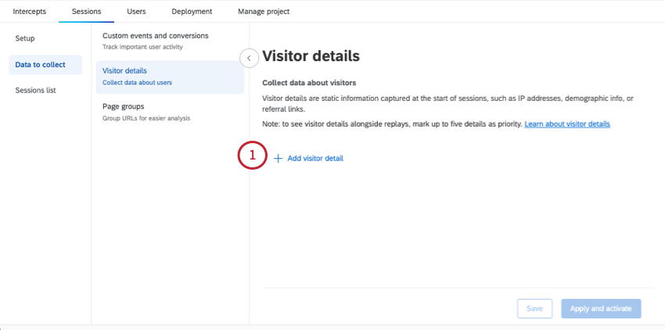Open the Sessions list section
Screen dimensions: 665x330
click(x=35, y=90)
